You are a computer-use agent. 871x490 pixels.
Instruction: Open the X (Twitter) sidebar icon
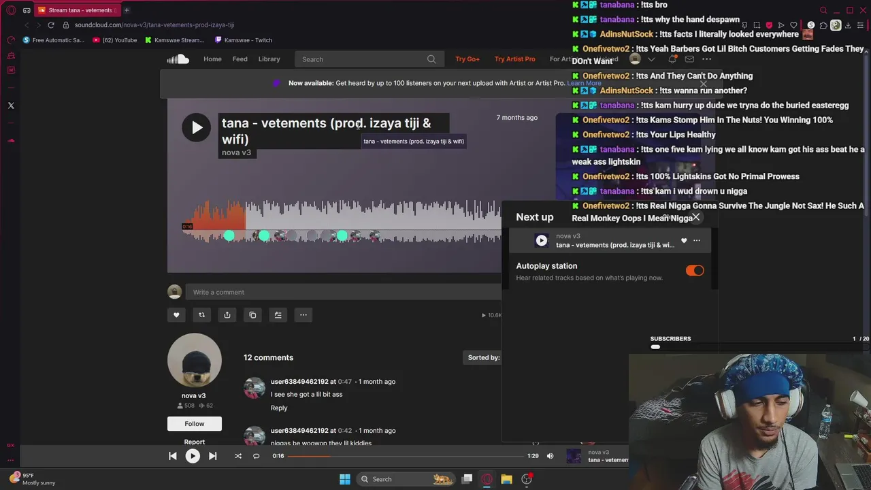pos(11,105)
